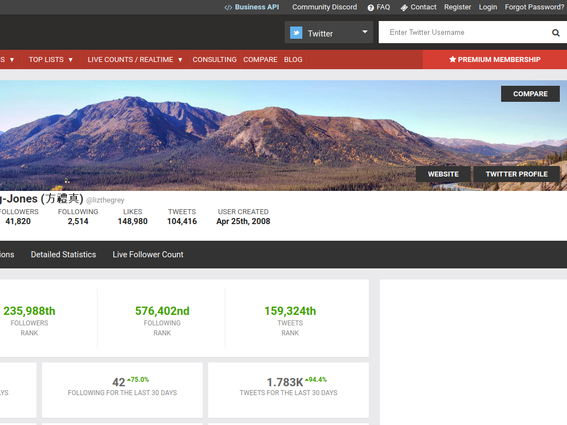Click the Compare button on banner
This screenshot has width=567, height=425.
coord(530,94)
